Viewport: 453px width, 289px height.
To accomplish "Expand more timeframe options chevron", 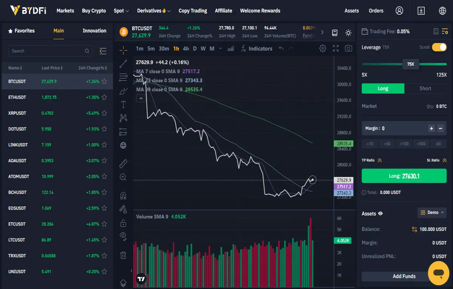I will tap(220, 48).
